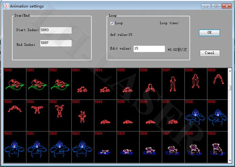Image resolution: width=235 pixels, height=167 pixels.
Task: Select blue gorilla frame 5900
Action: point(15,147)
